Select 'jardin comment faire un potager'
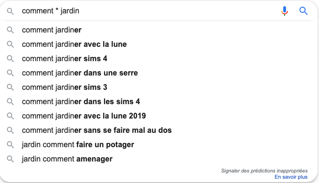Viewport: 319px width, 183px height. (159, 144)
